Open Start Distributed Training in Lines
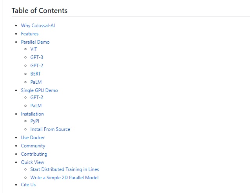Viewport: 250px width, 193px height. point(65,169)
